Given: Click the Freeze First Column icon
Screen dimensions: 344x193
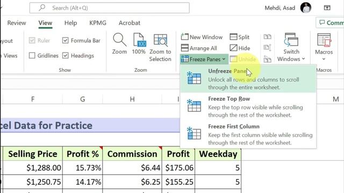Looking at the screenshot, I should 194,133.
